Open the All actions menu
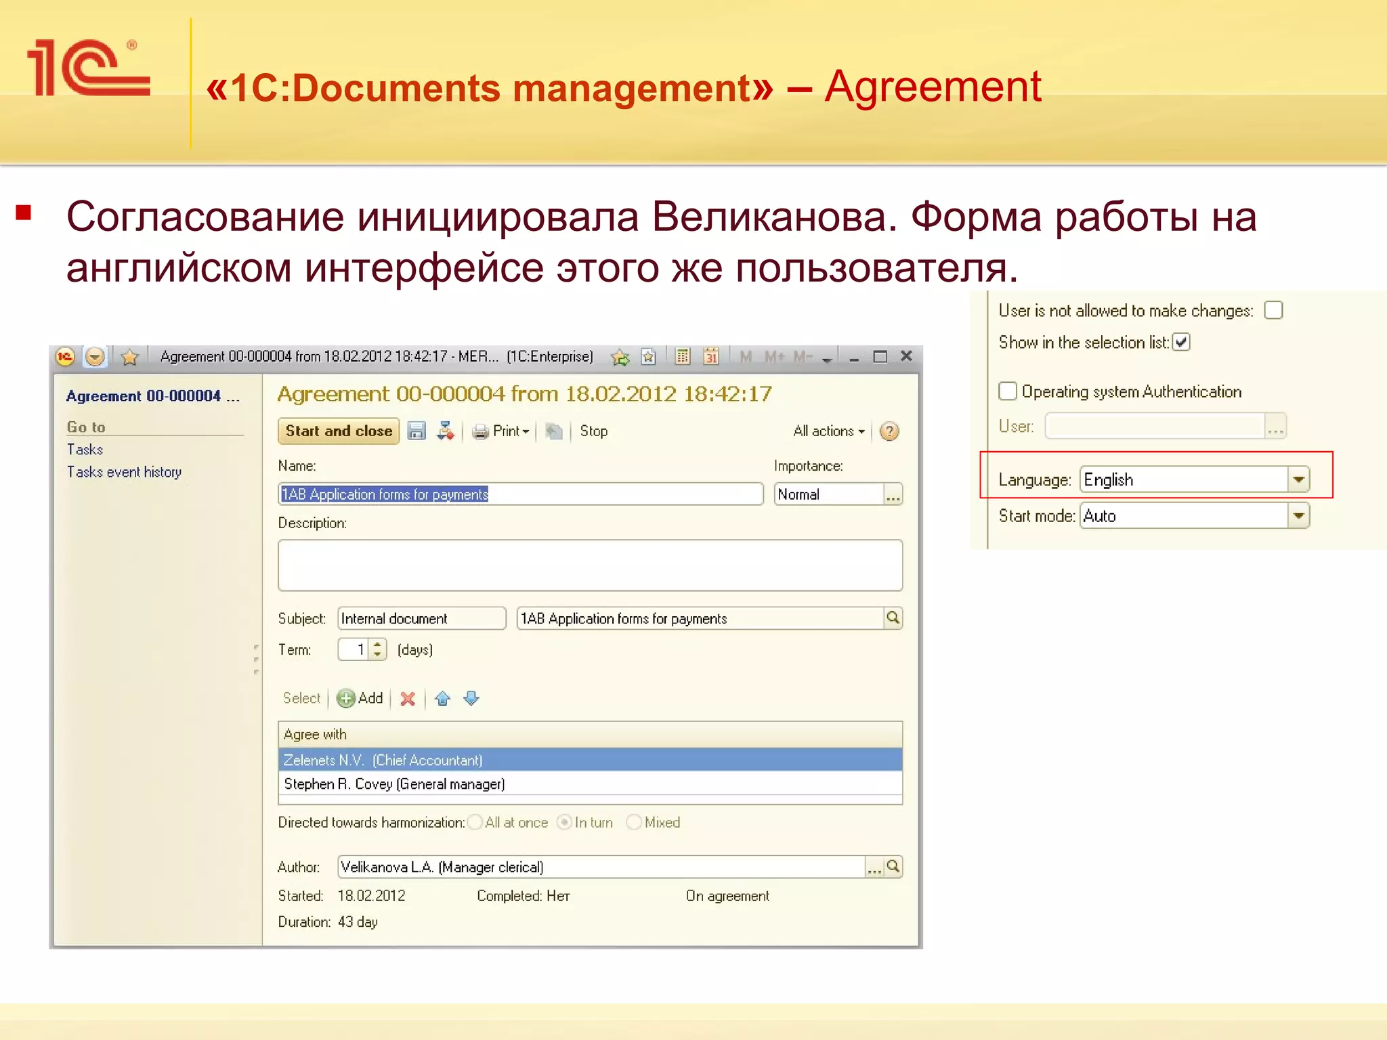This screenshot has height=1040, width=1387. [x=829, y=431]
